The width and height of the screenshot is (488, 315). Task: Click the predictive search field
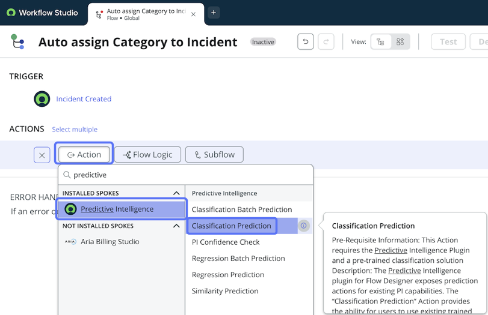pos(185,175)
